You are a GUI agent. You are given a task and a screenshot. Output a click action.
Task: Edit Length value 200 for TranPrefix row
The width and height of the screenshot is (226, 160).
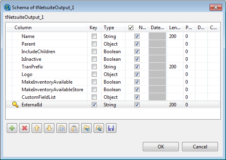tap(175, 67)
